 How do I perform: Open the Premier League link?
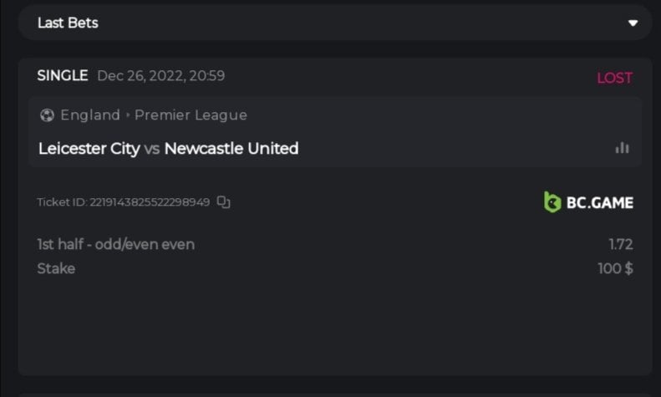click(x=191, y=115)
